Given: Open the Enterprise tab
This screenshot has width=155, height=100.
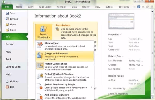Looking at the screenshot, I should [124, 7].
